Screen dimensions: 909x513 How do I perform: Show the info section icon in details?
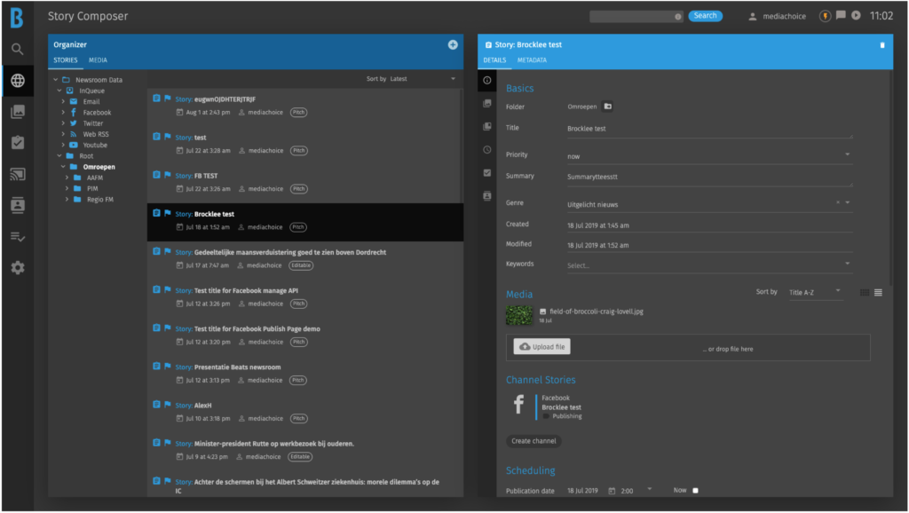pyautogui.click(x=487, y=81)
